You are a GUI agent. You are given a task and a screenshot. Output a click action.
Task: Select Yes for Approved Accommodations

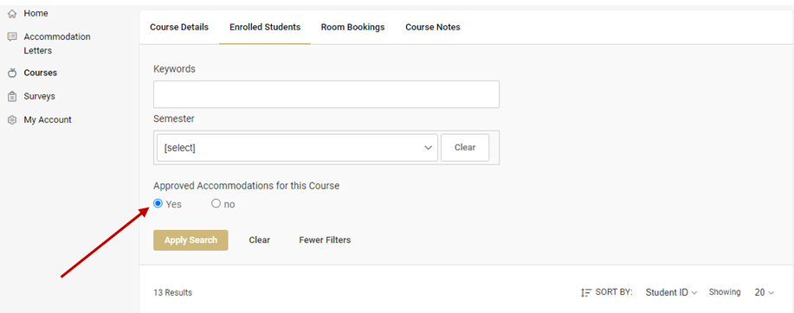coord(158,204)
